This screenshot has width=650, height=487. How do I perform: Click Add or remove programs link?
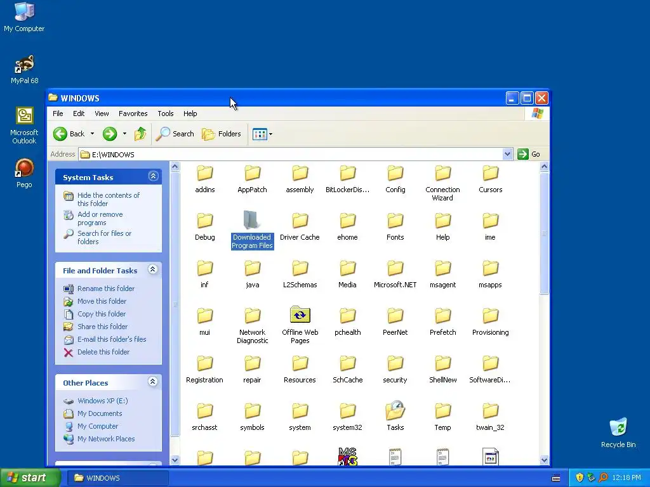pos(100,218)
